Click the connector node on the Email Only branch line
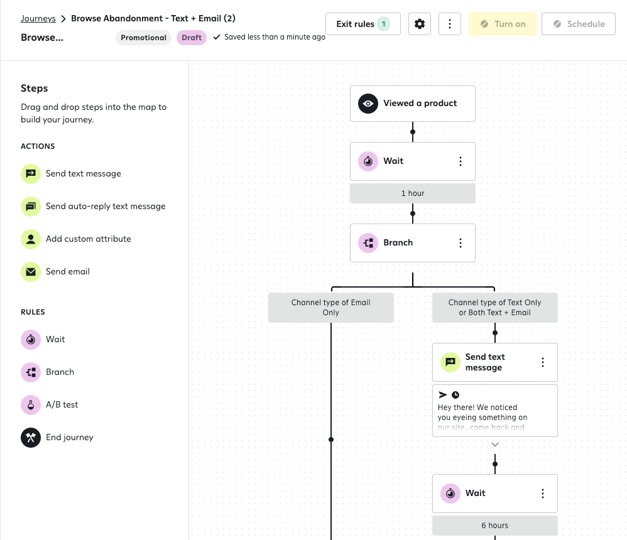Image resolution: width=627 pixels, height=540 pixels. tap(331, 440)
